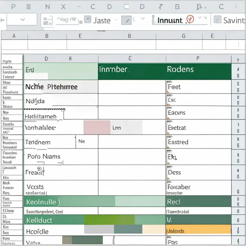Select the Vccsts cell
The height and width of the screenshot is (246, 246).
point(61,188)
